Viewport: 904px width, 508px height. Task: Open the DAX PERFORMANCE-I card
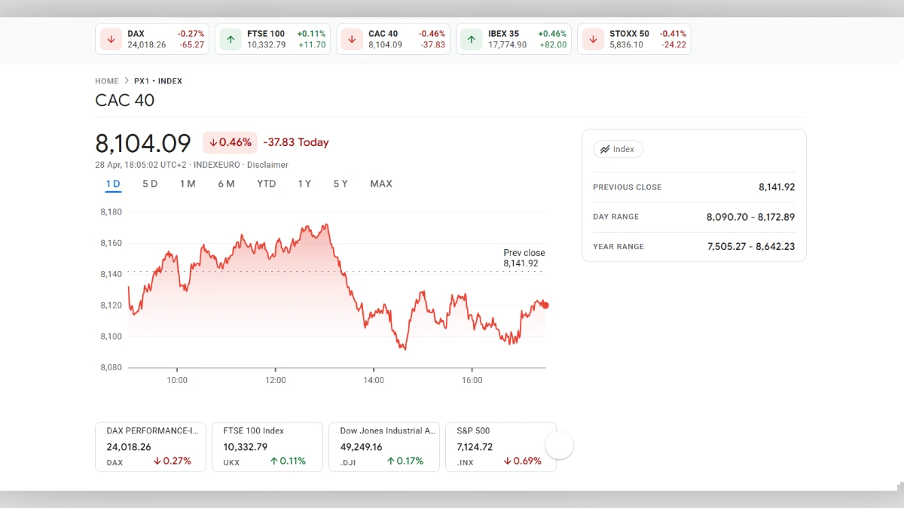pyautogui.click(x=150, y=446)
